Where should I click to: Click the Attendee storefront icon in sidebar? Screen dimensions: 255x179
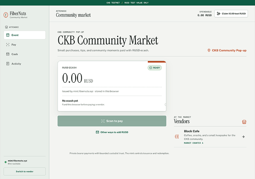7,27
